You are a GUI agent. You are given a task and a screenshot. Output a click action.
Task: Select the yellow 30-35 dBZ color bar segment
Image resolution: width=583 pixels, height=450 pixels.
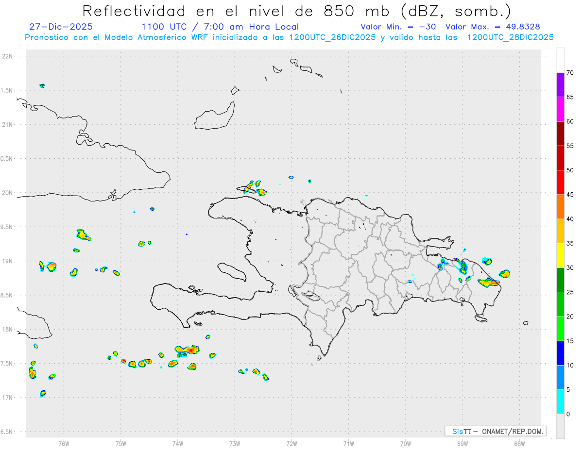[560, 255]
